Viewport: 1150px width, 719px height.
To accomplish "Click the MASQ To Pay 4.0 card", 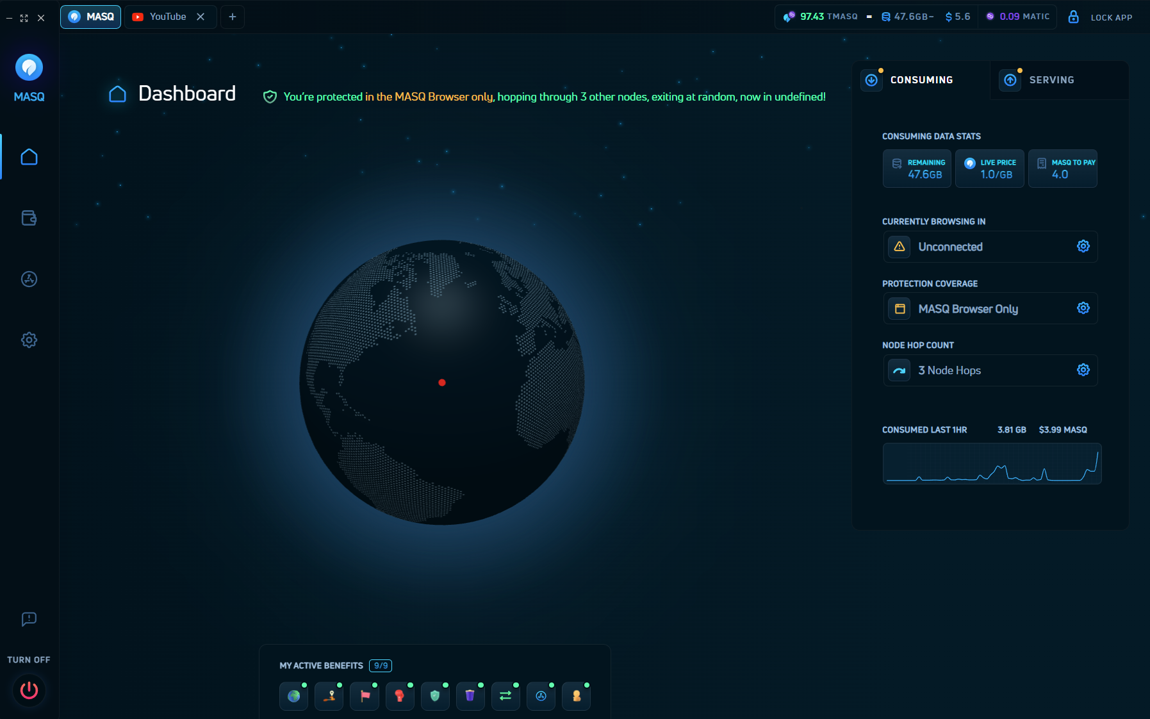I will pyautogui.click(x=1063, y=169).
